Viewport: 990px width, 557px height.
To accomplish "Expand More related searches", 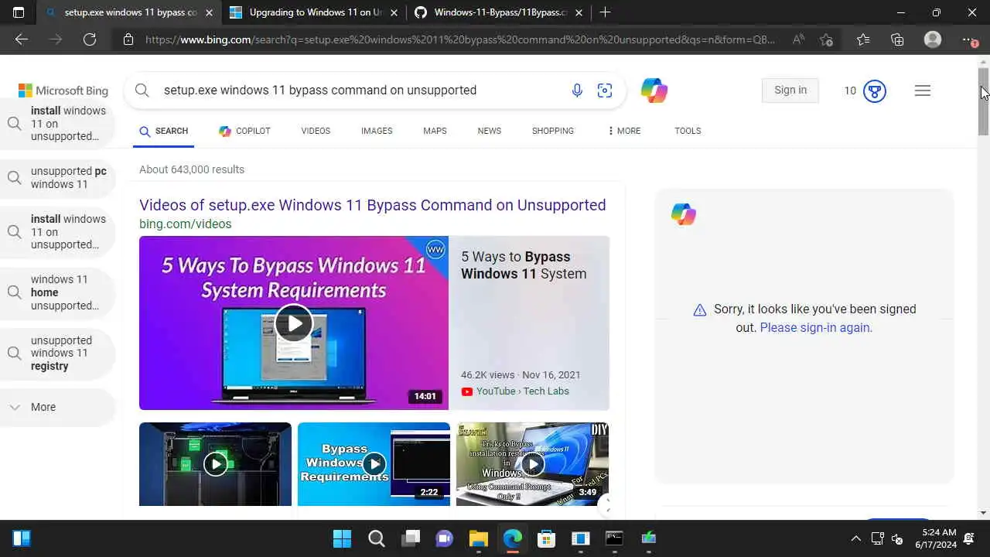I will [x=58, y=407].
